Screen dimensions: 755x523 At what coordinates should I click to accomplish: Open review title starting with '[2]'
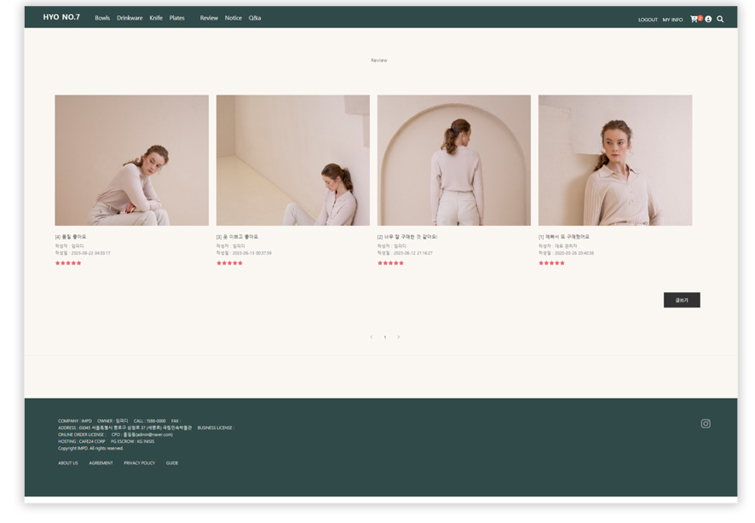(x=407, y=237)
